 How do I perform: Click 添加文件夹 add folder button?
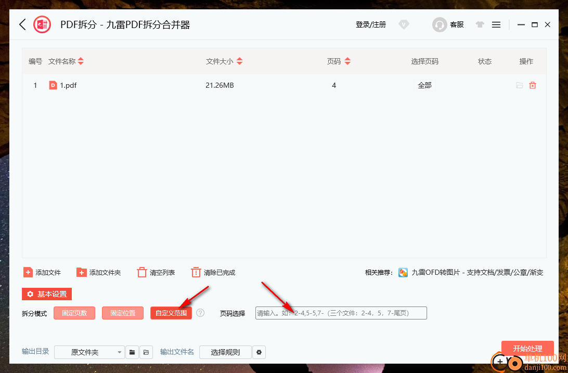tap(98, 272)
